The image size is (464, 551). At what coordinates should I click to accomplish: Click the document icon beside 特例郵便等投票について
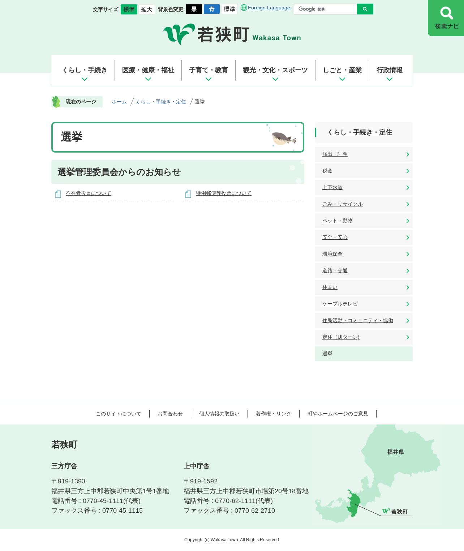pos(188,194)
